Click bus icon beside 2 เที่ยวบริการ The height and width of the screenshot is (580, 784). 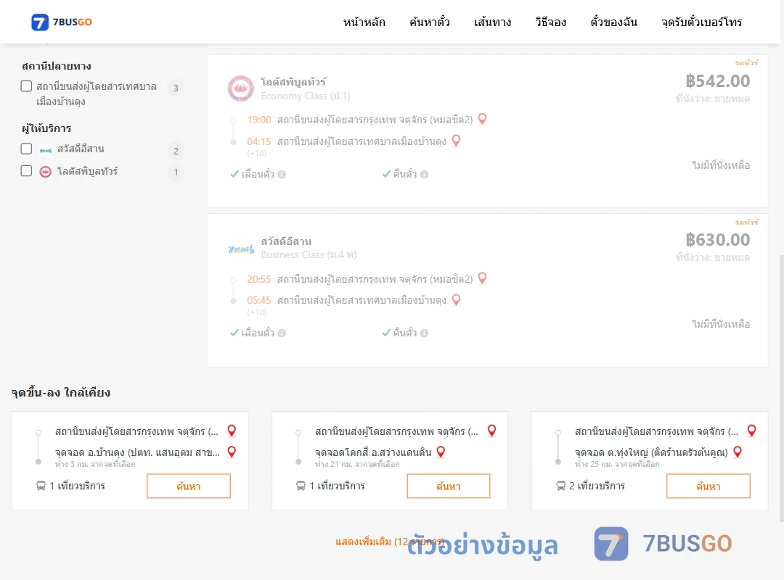click(x=561, y=486)
